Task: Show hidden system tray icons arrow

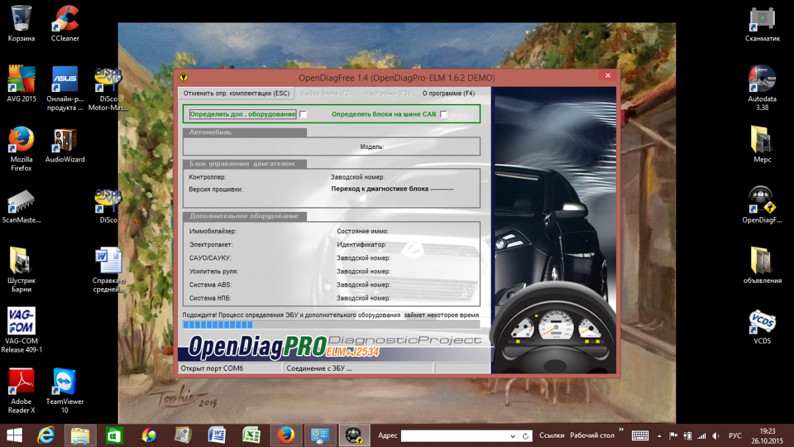Action: tap(658, 436)
